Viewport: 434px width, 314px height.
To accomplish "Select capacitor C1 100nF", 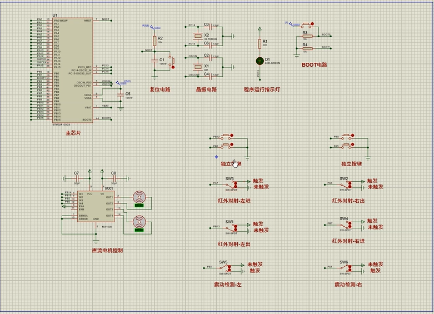I will coord(154,61).
